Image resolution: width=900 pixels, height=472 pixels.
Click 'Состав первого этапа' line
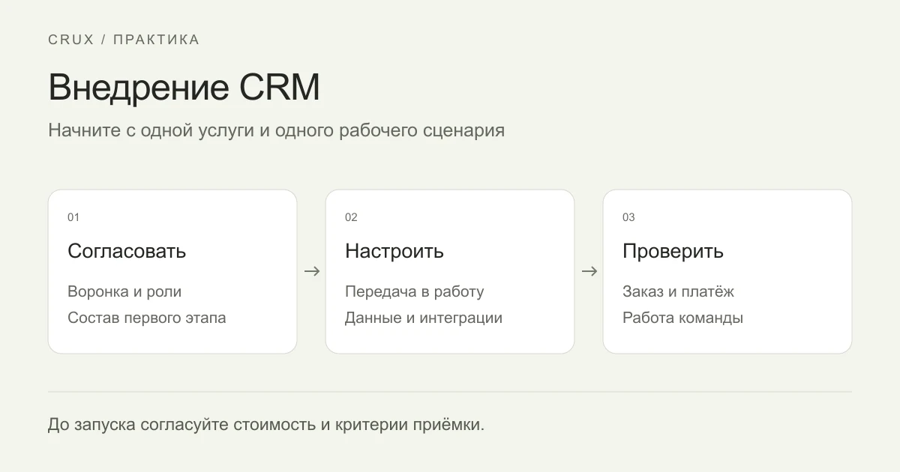pos(147,318)
